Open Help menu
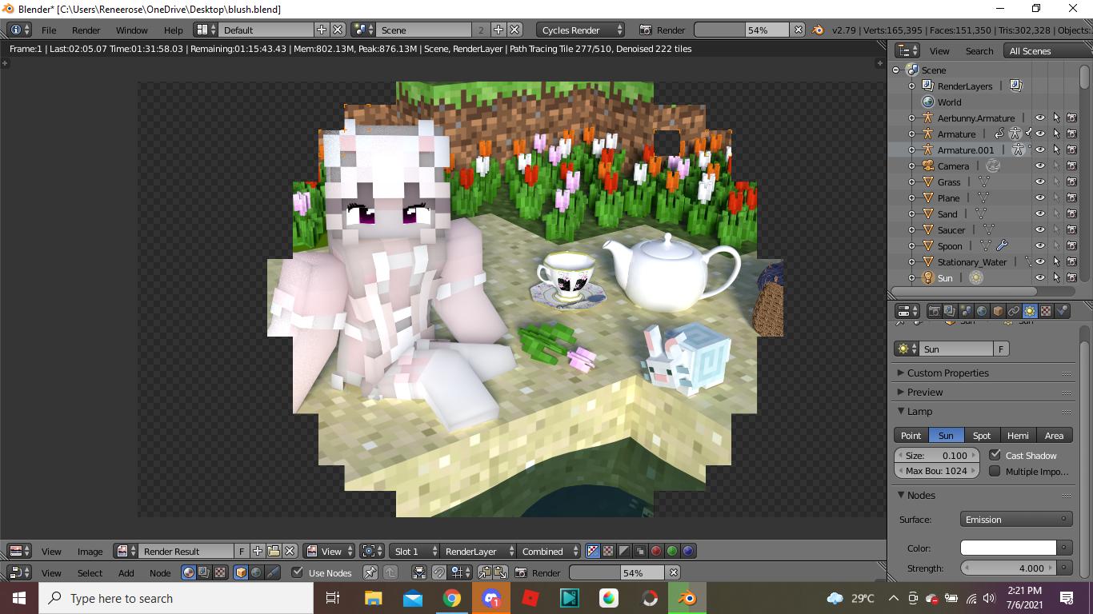 tap(174, 30)
